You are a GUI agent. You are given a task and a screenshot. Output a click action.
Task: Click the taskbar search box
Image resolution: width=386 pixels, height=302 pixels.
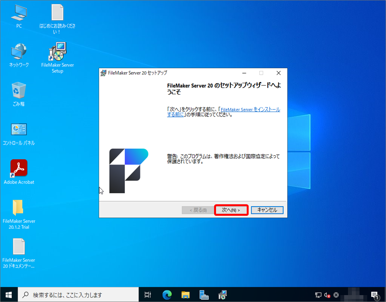point(78,295)
